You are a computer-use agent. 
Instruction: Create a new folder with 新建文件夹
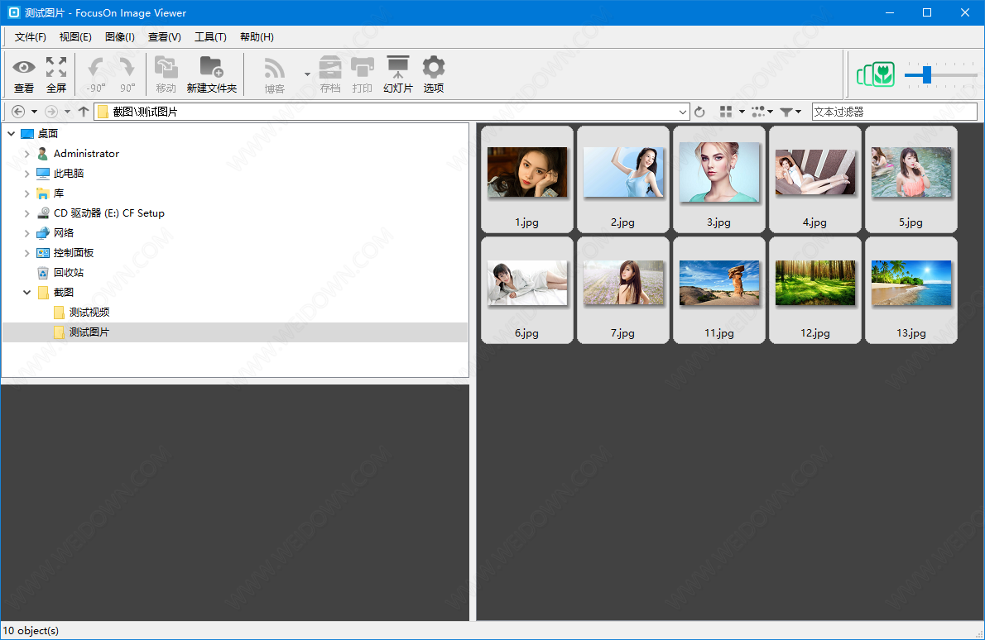tap(211, 74)
